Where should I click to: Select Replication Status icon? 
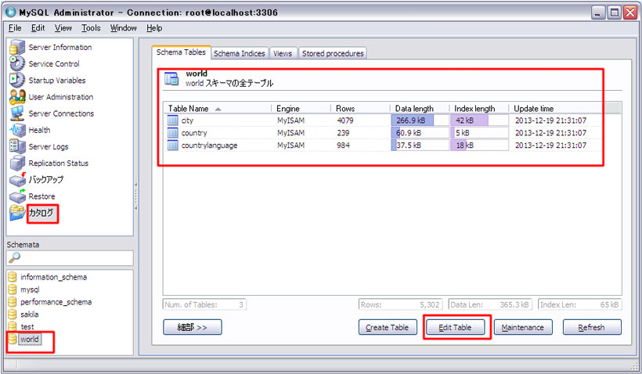[x=17, y=163]
